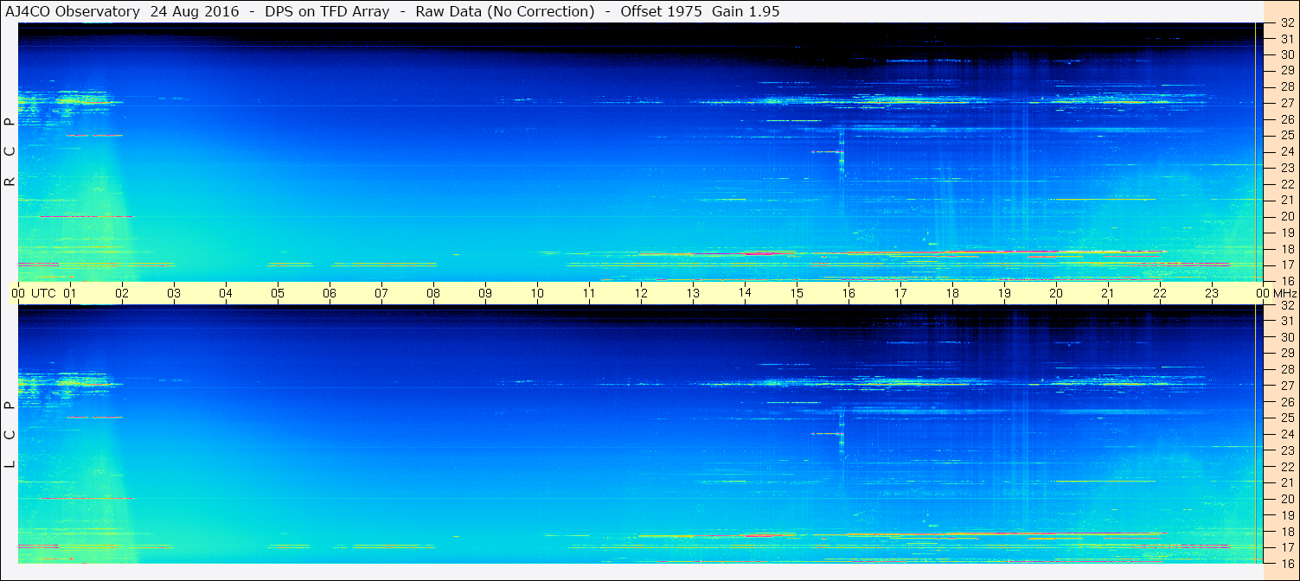Select hour 10 on the time axis
The image size is (1300, 581).
tap(537, 293)
